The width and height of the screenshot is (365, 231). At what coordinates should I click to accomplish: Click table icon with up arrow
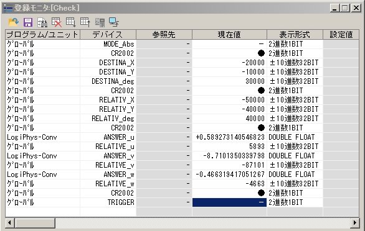[x=85, y=22]
